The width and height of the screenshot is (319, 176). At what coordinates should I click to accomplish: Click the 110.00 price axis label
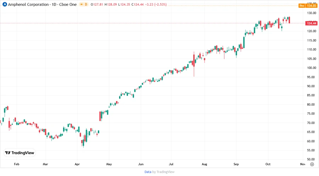[312, 49]
